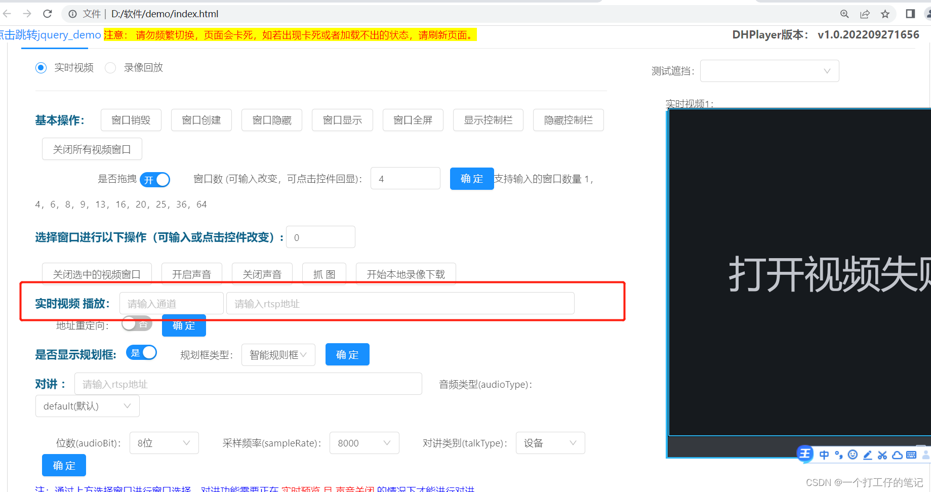
Task: Click the 关闭声音 button
Action: (x=262, y=274)
